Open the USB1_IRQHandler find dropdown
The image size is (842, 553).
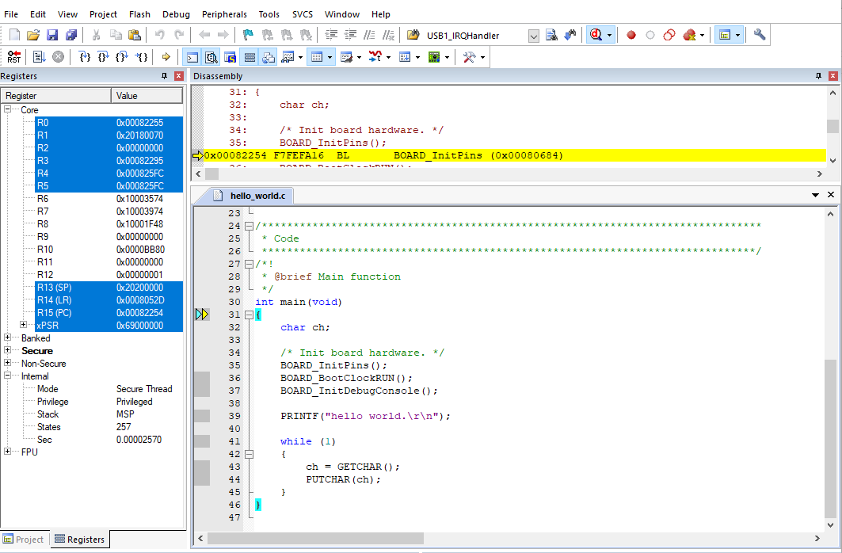[533, 36]
